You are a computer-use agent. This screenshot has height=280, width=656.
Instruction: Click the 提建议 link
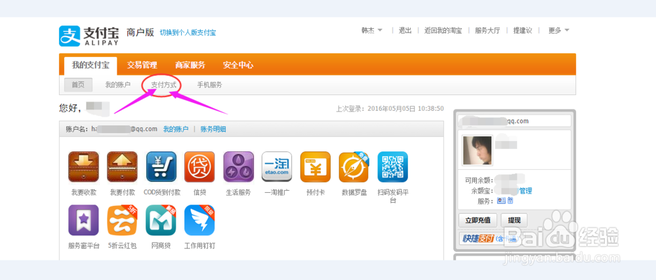pos(523,31)
